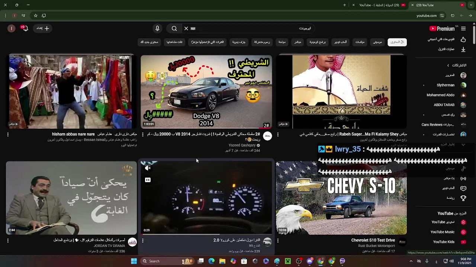Screen dimensions: 476x267
Task: Go to YouTube Premium home logo
Action: click(442, 29)
